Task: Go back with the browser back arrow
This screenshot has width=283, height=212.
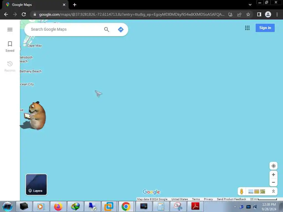Action: pos(6,14)
